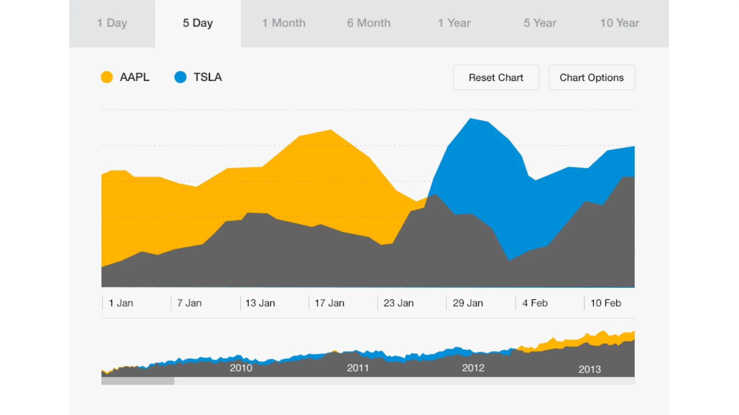The width and height of the screenshot is (739, 415).
Task: Switch to the 1 Day tab
Action: click(112, 23)
